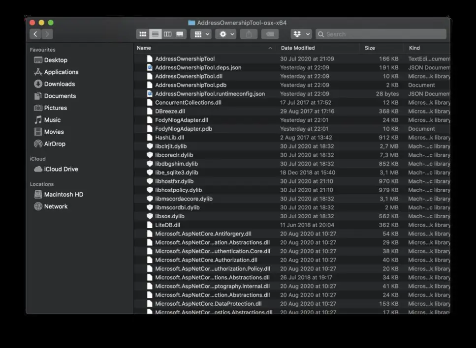Open AirDrop in the sidebar
The width and height of the screenshot is (476, 348).
(50, 144)
